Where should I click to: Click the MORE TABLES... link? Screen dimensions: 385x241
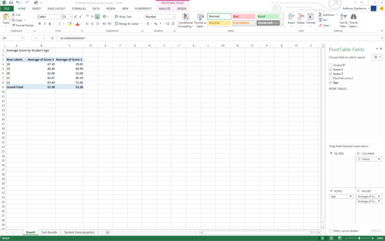(x=339, y=89)
